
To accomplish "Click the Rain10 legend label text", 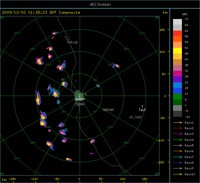I will (190, 174).
